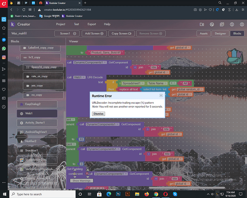Switch to the Blocks view
The width and height of the screenshot is (247, 198).
click(237, 34)
